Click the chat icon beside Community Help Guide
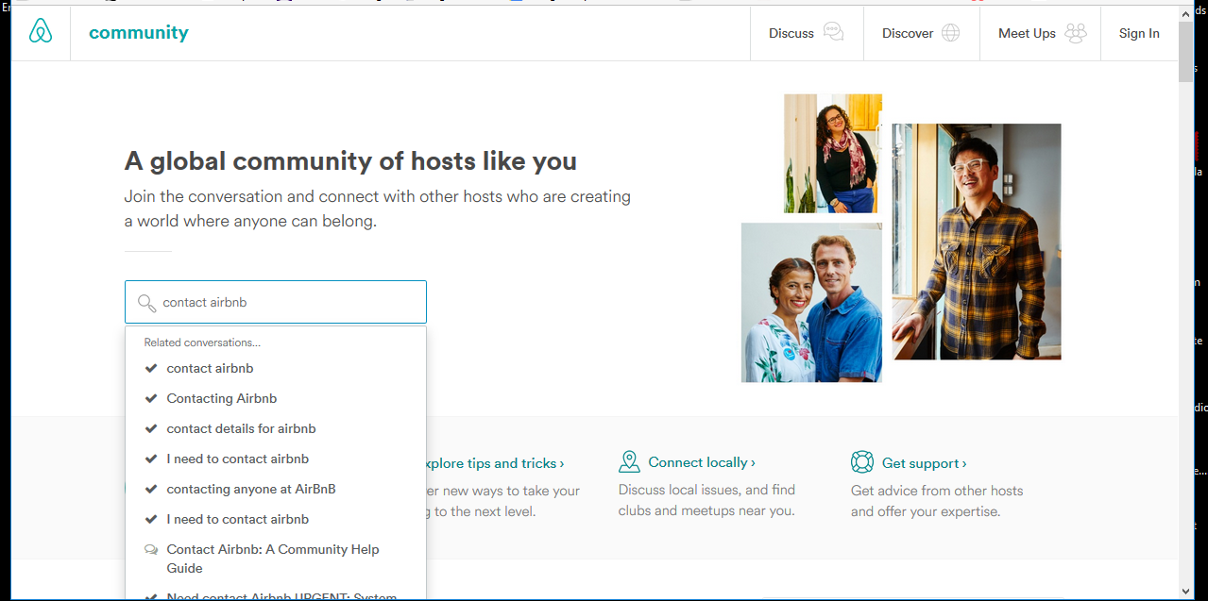Image resolution: width=1208 pixels, height=601 pixels. coord(151,550)
